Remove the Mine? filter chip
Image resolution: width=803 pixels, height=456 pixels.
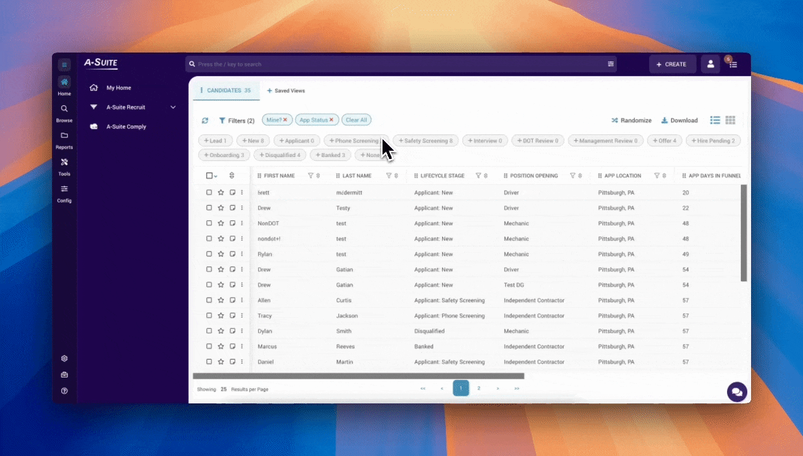[285, 120]
